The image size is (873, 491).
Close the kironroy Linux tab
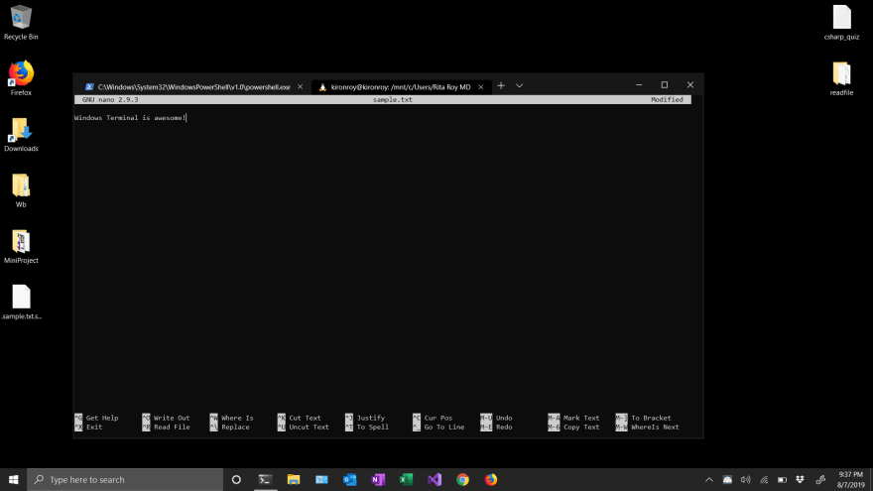tap(480, 87)
